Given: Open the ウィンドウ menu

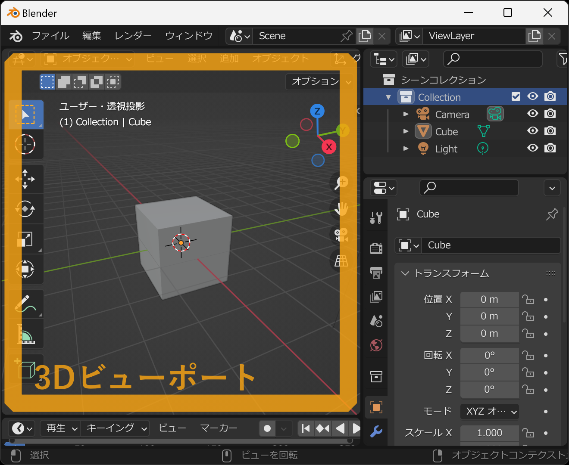Looking at the screenshot, I should (189, 36).
